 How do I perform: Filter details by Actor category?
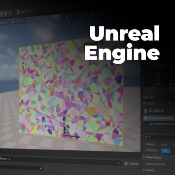tap(164, 145)
